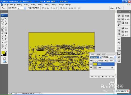Open status bar document info arrow
The width and height of the screenshot is (131, 95).
(x=40, y=93)
